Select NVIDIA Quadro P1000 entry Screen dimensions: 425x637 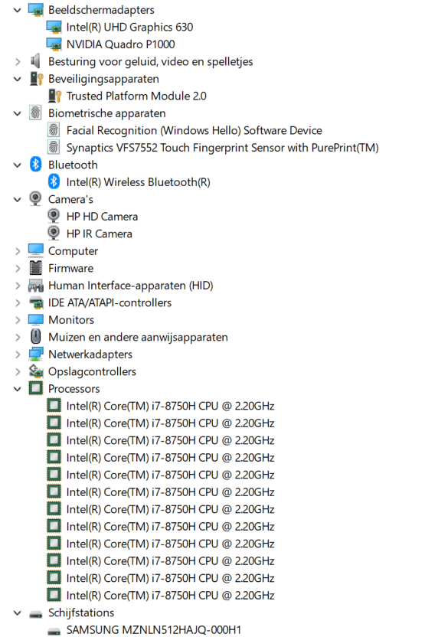121,44
